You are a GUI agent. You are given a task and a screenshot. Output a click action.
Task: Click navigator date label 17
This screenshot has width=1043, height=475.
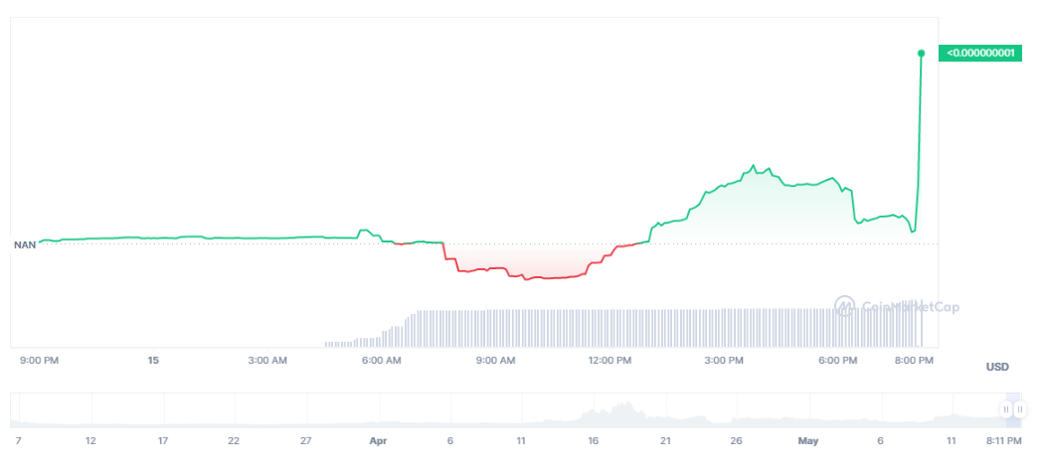click(162, 441)
